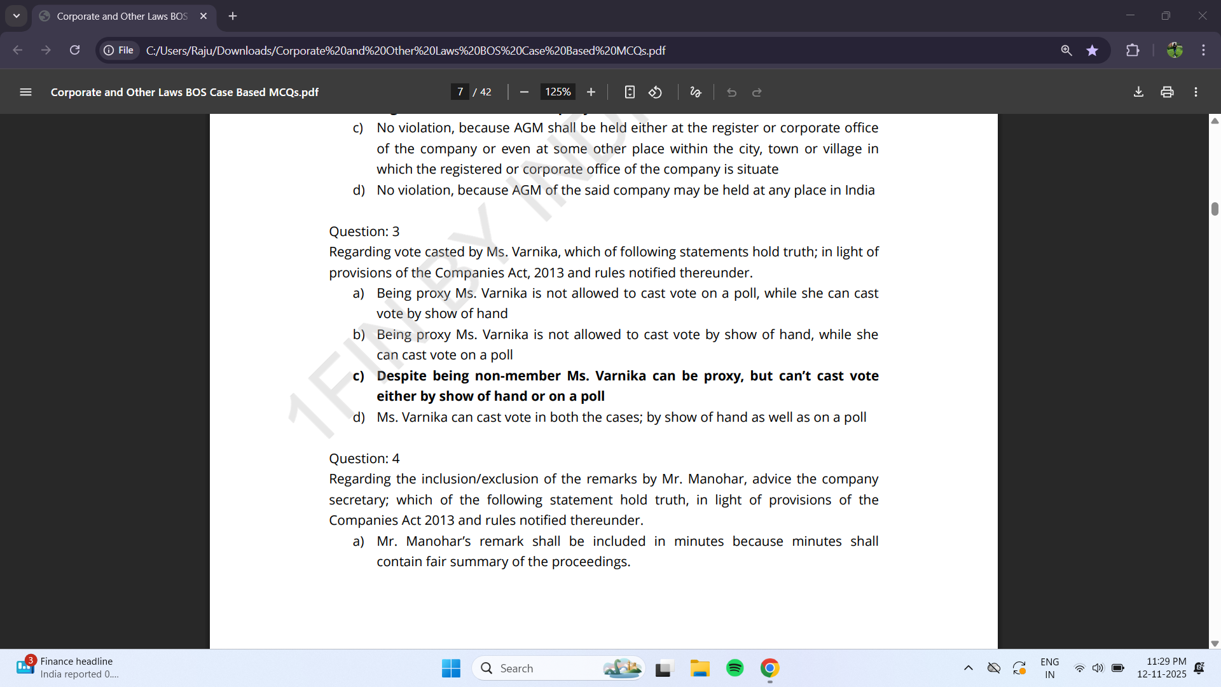1221x687 pixels.
Task: Click the fit to page icon
Action: tap(630, 92)
